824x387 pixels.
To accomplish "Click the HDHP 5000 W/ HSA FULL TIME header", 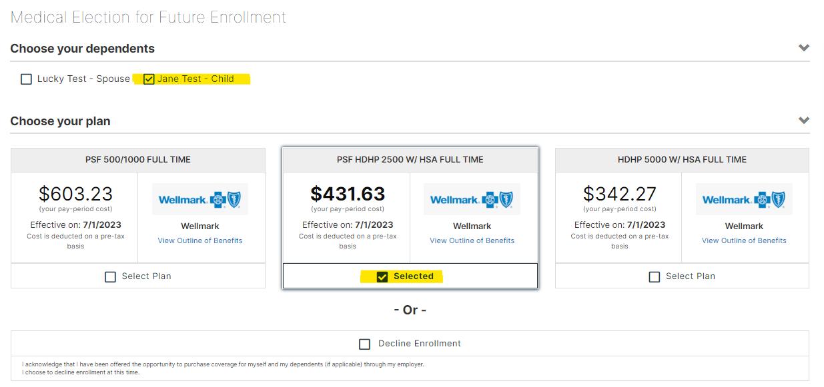I will [682, 160].
